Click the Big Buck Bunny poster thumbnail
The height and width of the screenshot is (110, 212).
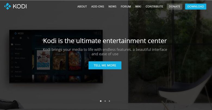(x=43, y=60)
